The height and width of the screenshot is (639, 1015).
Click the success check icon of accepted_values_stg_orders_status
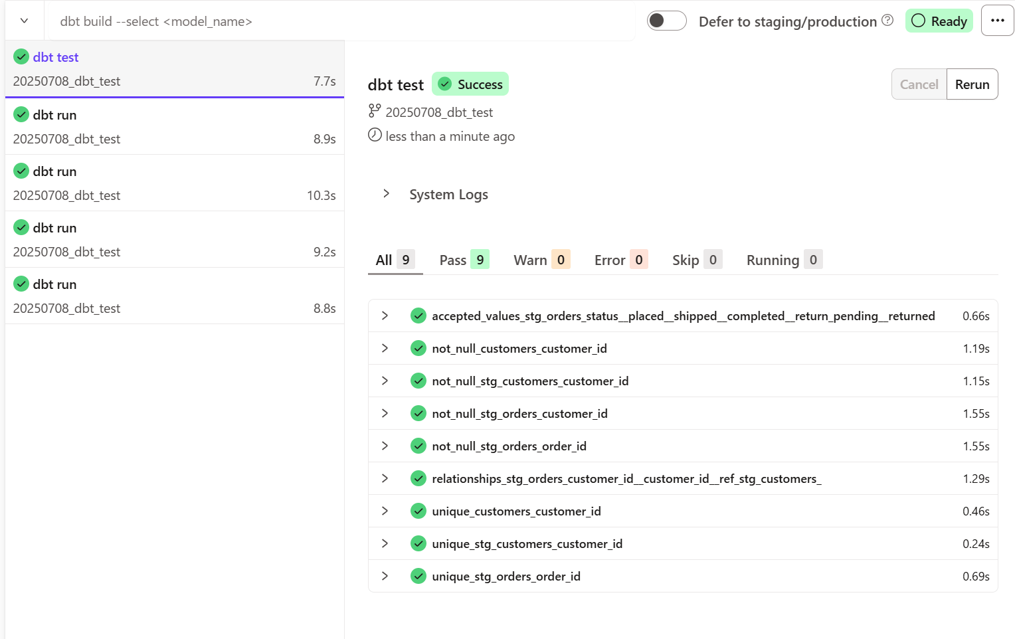(x=418, y=316)
